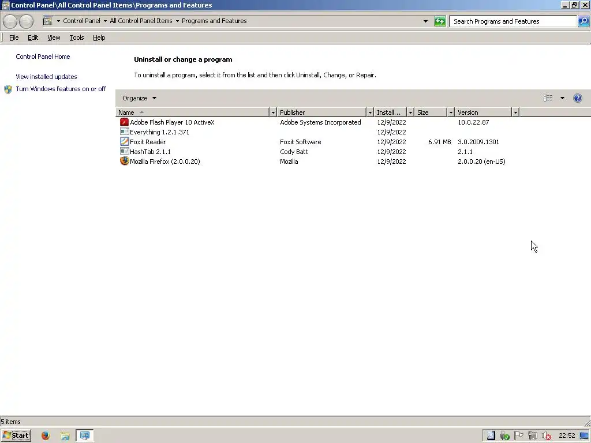This screenshot has height=443, width=591.
Task: Open Windows Explorer from the taskbar
Action: point(65,436)
